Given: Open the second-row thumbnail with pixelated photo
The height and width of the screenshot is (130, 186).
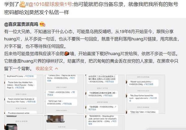Looking at the screenshot, I should tap(64, 123).
